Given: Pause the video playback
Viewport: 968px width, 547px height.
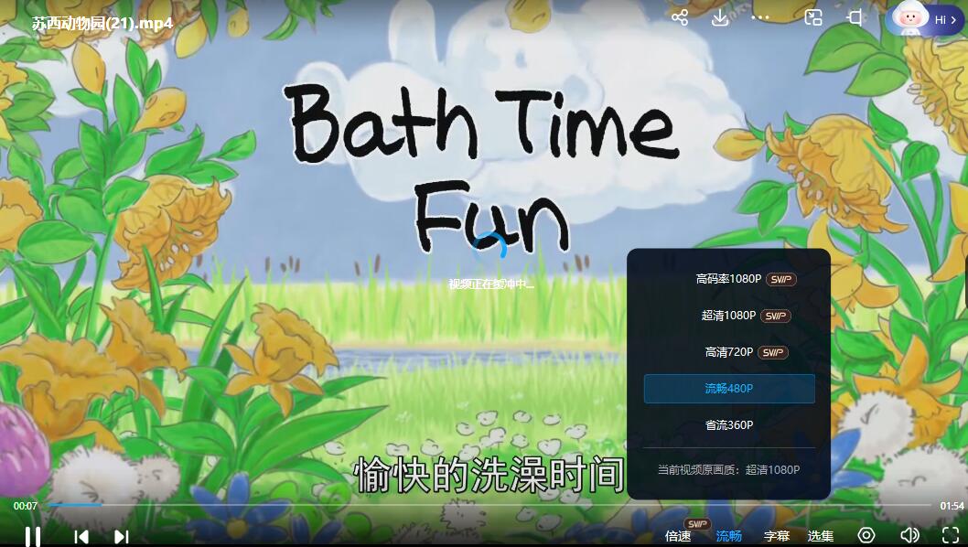Looking at the screenshot, I should (x=33, y=536).
